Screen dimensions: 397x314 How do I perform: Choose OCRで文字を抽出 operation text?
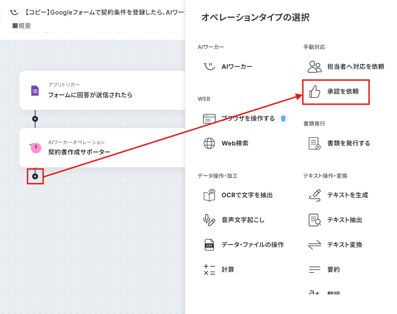(x=247, y=195)
